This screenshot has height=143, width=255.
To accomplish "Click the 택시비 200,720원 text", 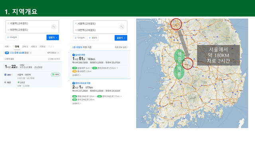I will [x=80, y=63].
